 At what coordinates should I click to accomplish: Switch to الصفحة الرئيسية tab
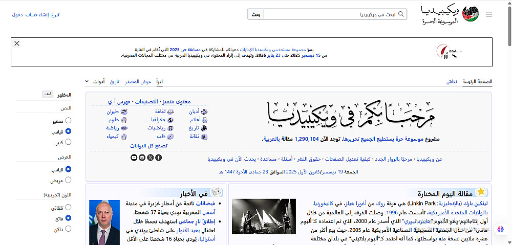coord(477,81)
